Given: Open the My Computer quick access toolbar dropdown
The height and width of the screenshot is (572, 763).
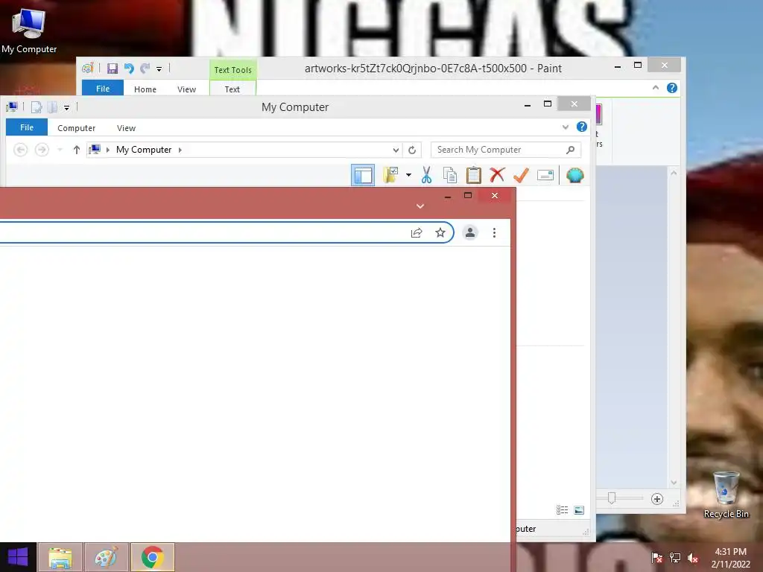Looking at the screenshot, I should 66,107.
